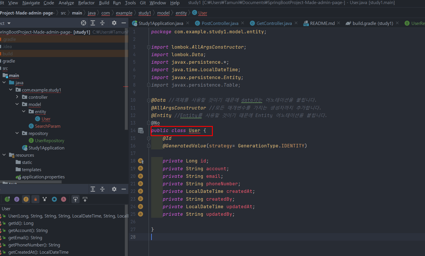425x256 pixels.
Task: Collapse all nodes in Project panel toolbar
Action: (x=102, y=23)
